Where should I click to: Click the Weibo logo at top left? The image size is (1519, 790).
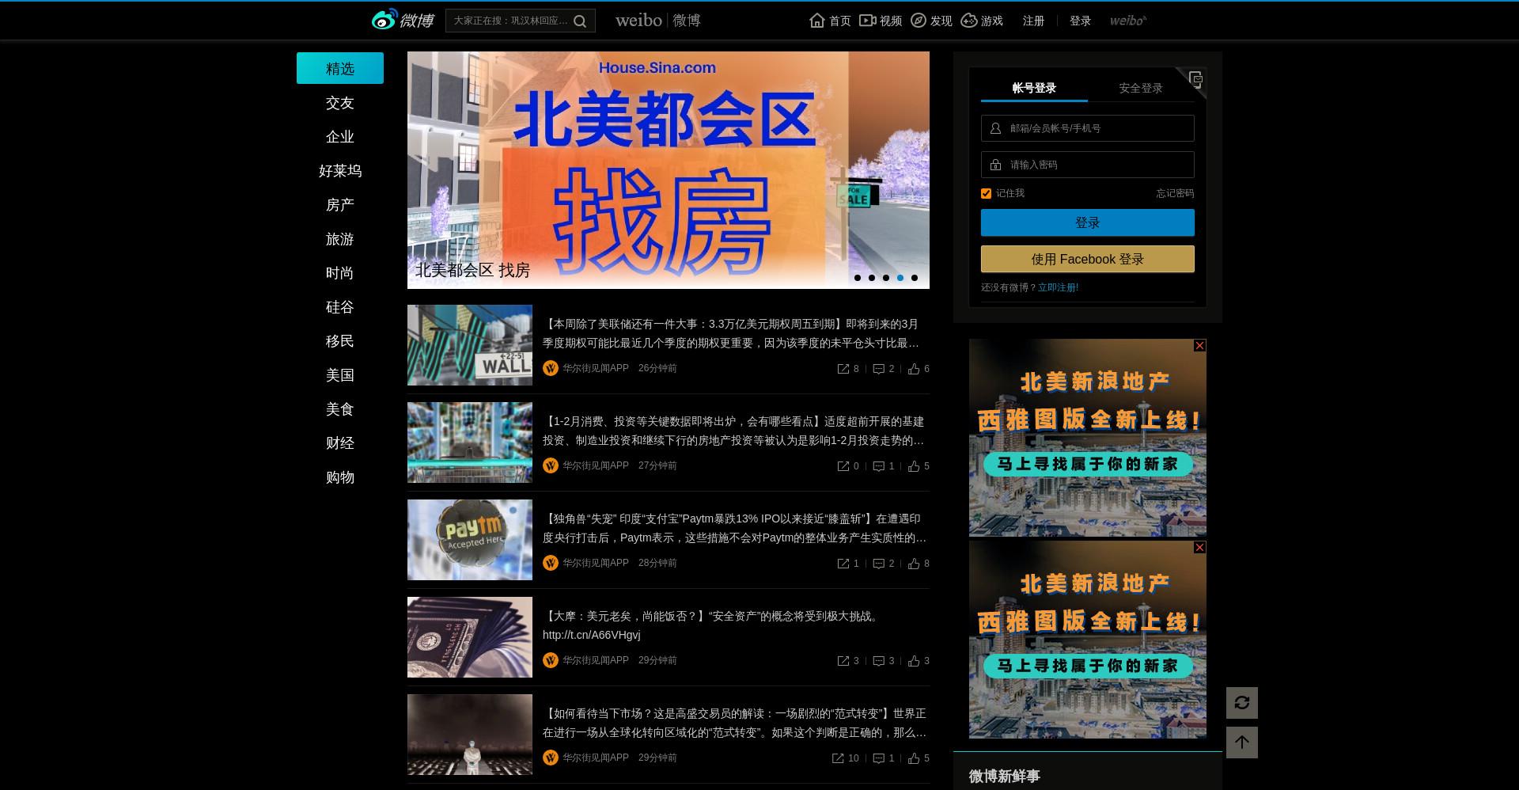pyautogui.click(x=403, y=20)
